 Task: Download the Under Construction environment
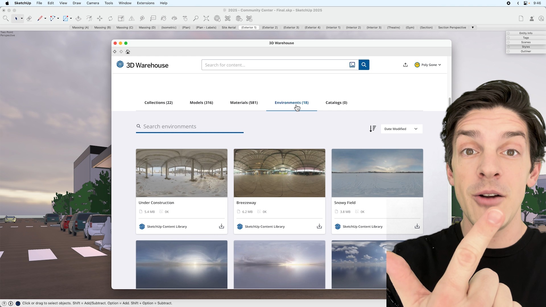point(222,226)
